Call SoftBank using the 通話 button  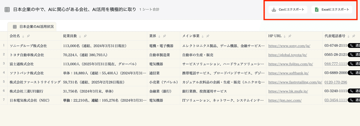tap(354, 73)
